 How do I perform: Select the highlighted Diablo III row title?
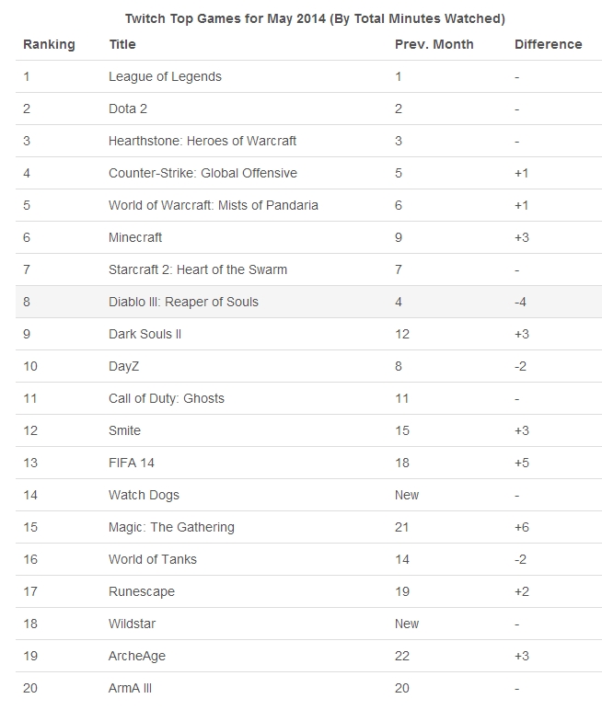point(183,302)
